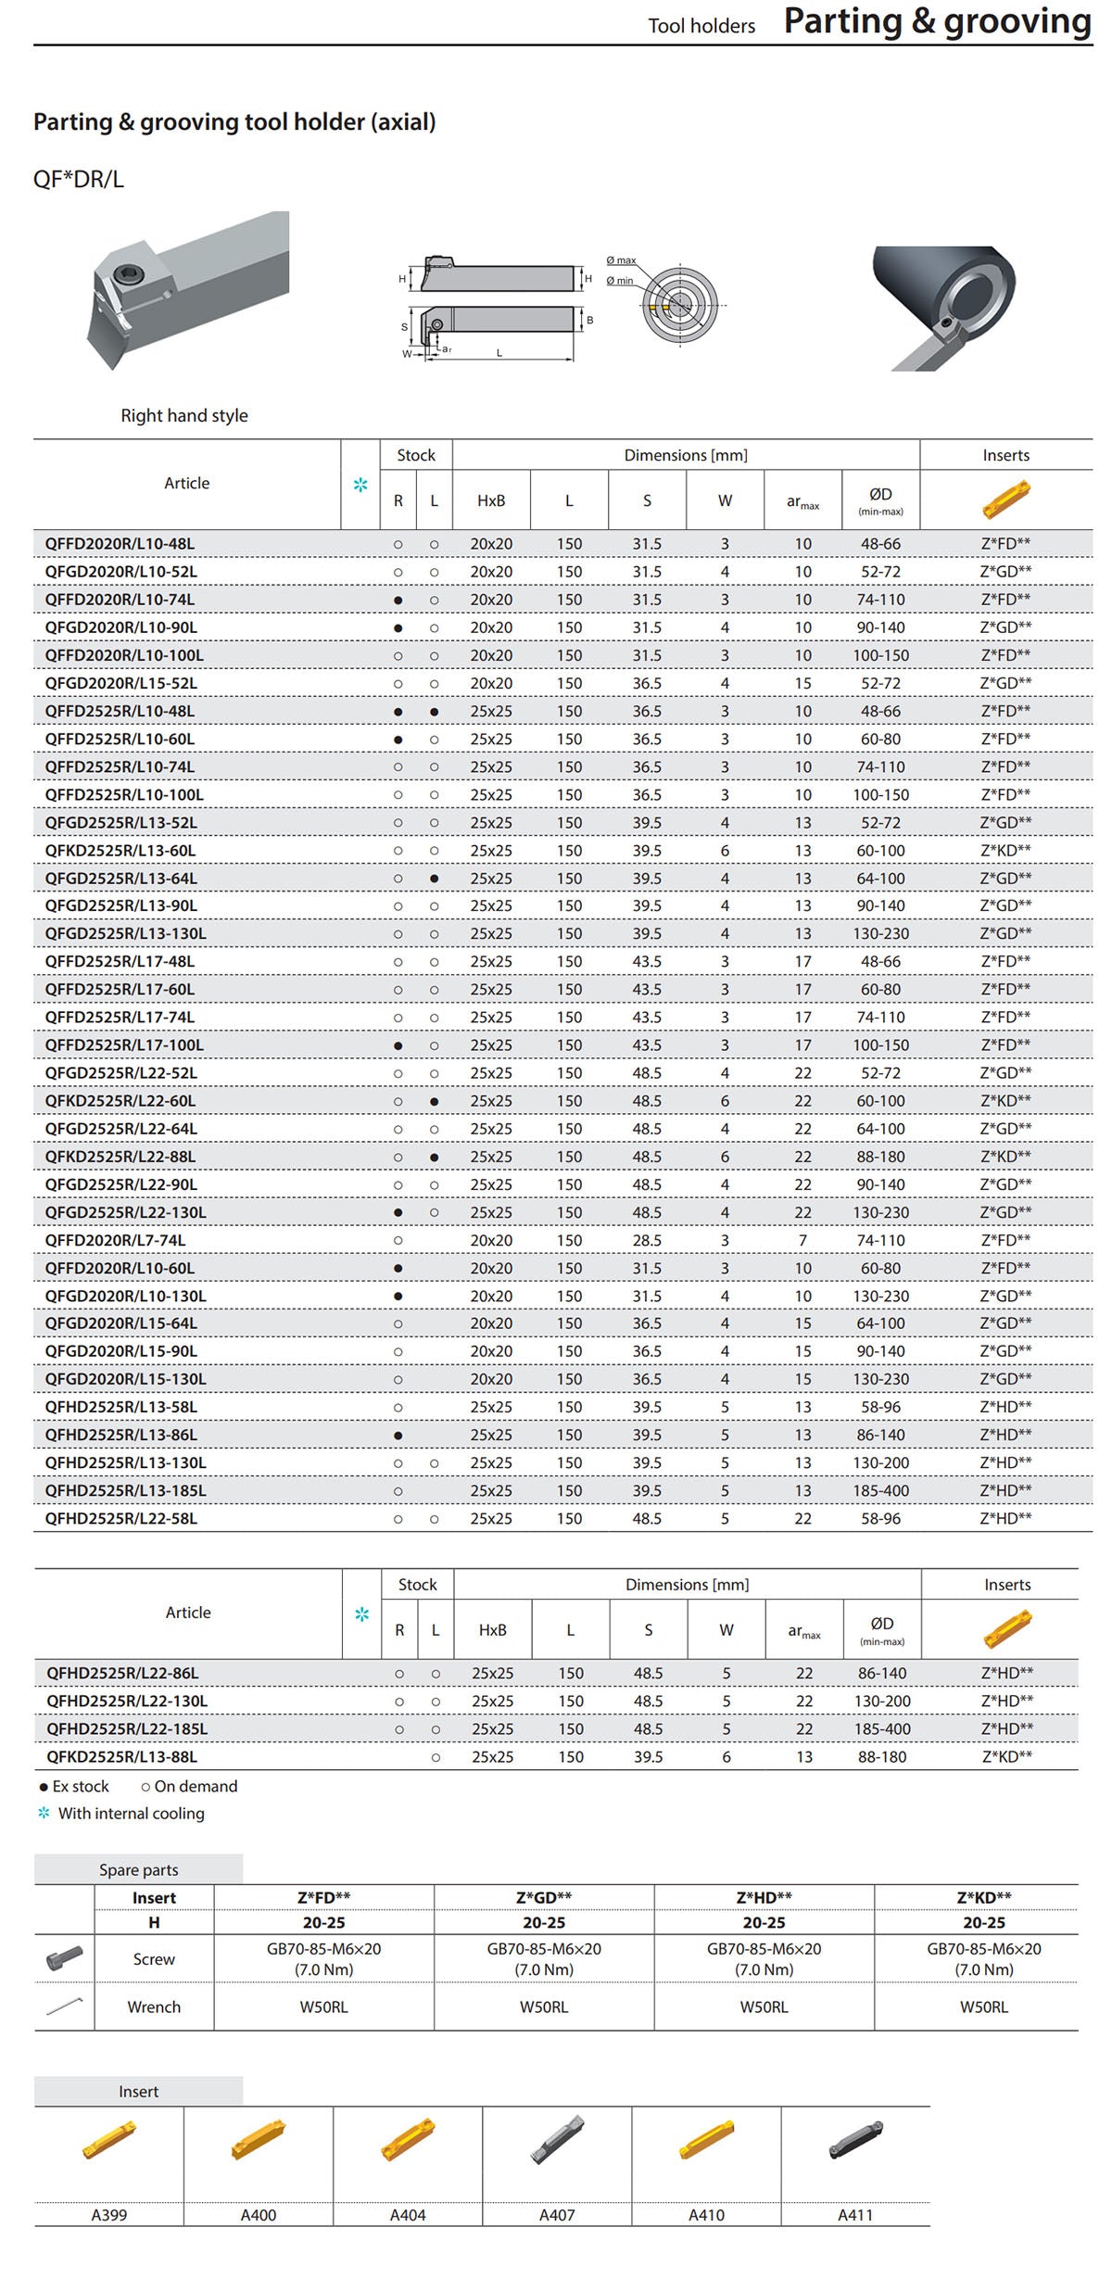Click the Z*HD** column header in Spare parts
The width and height of the screenshot is (1112, 2278).
[764, 1898]
